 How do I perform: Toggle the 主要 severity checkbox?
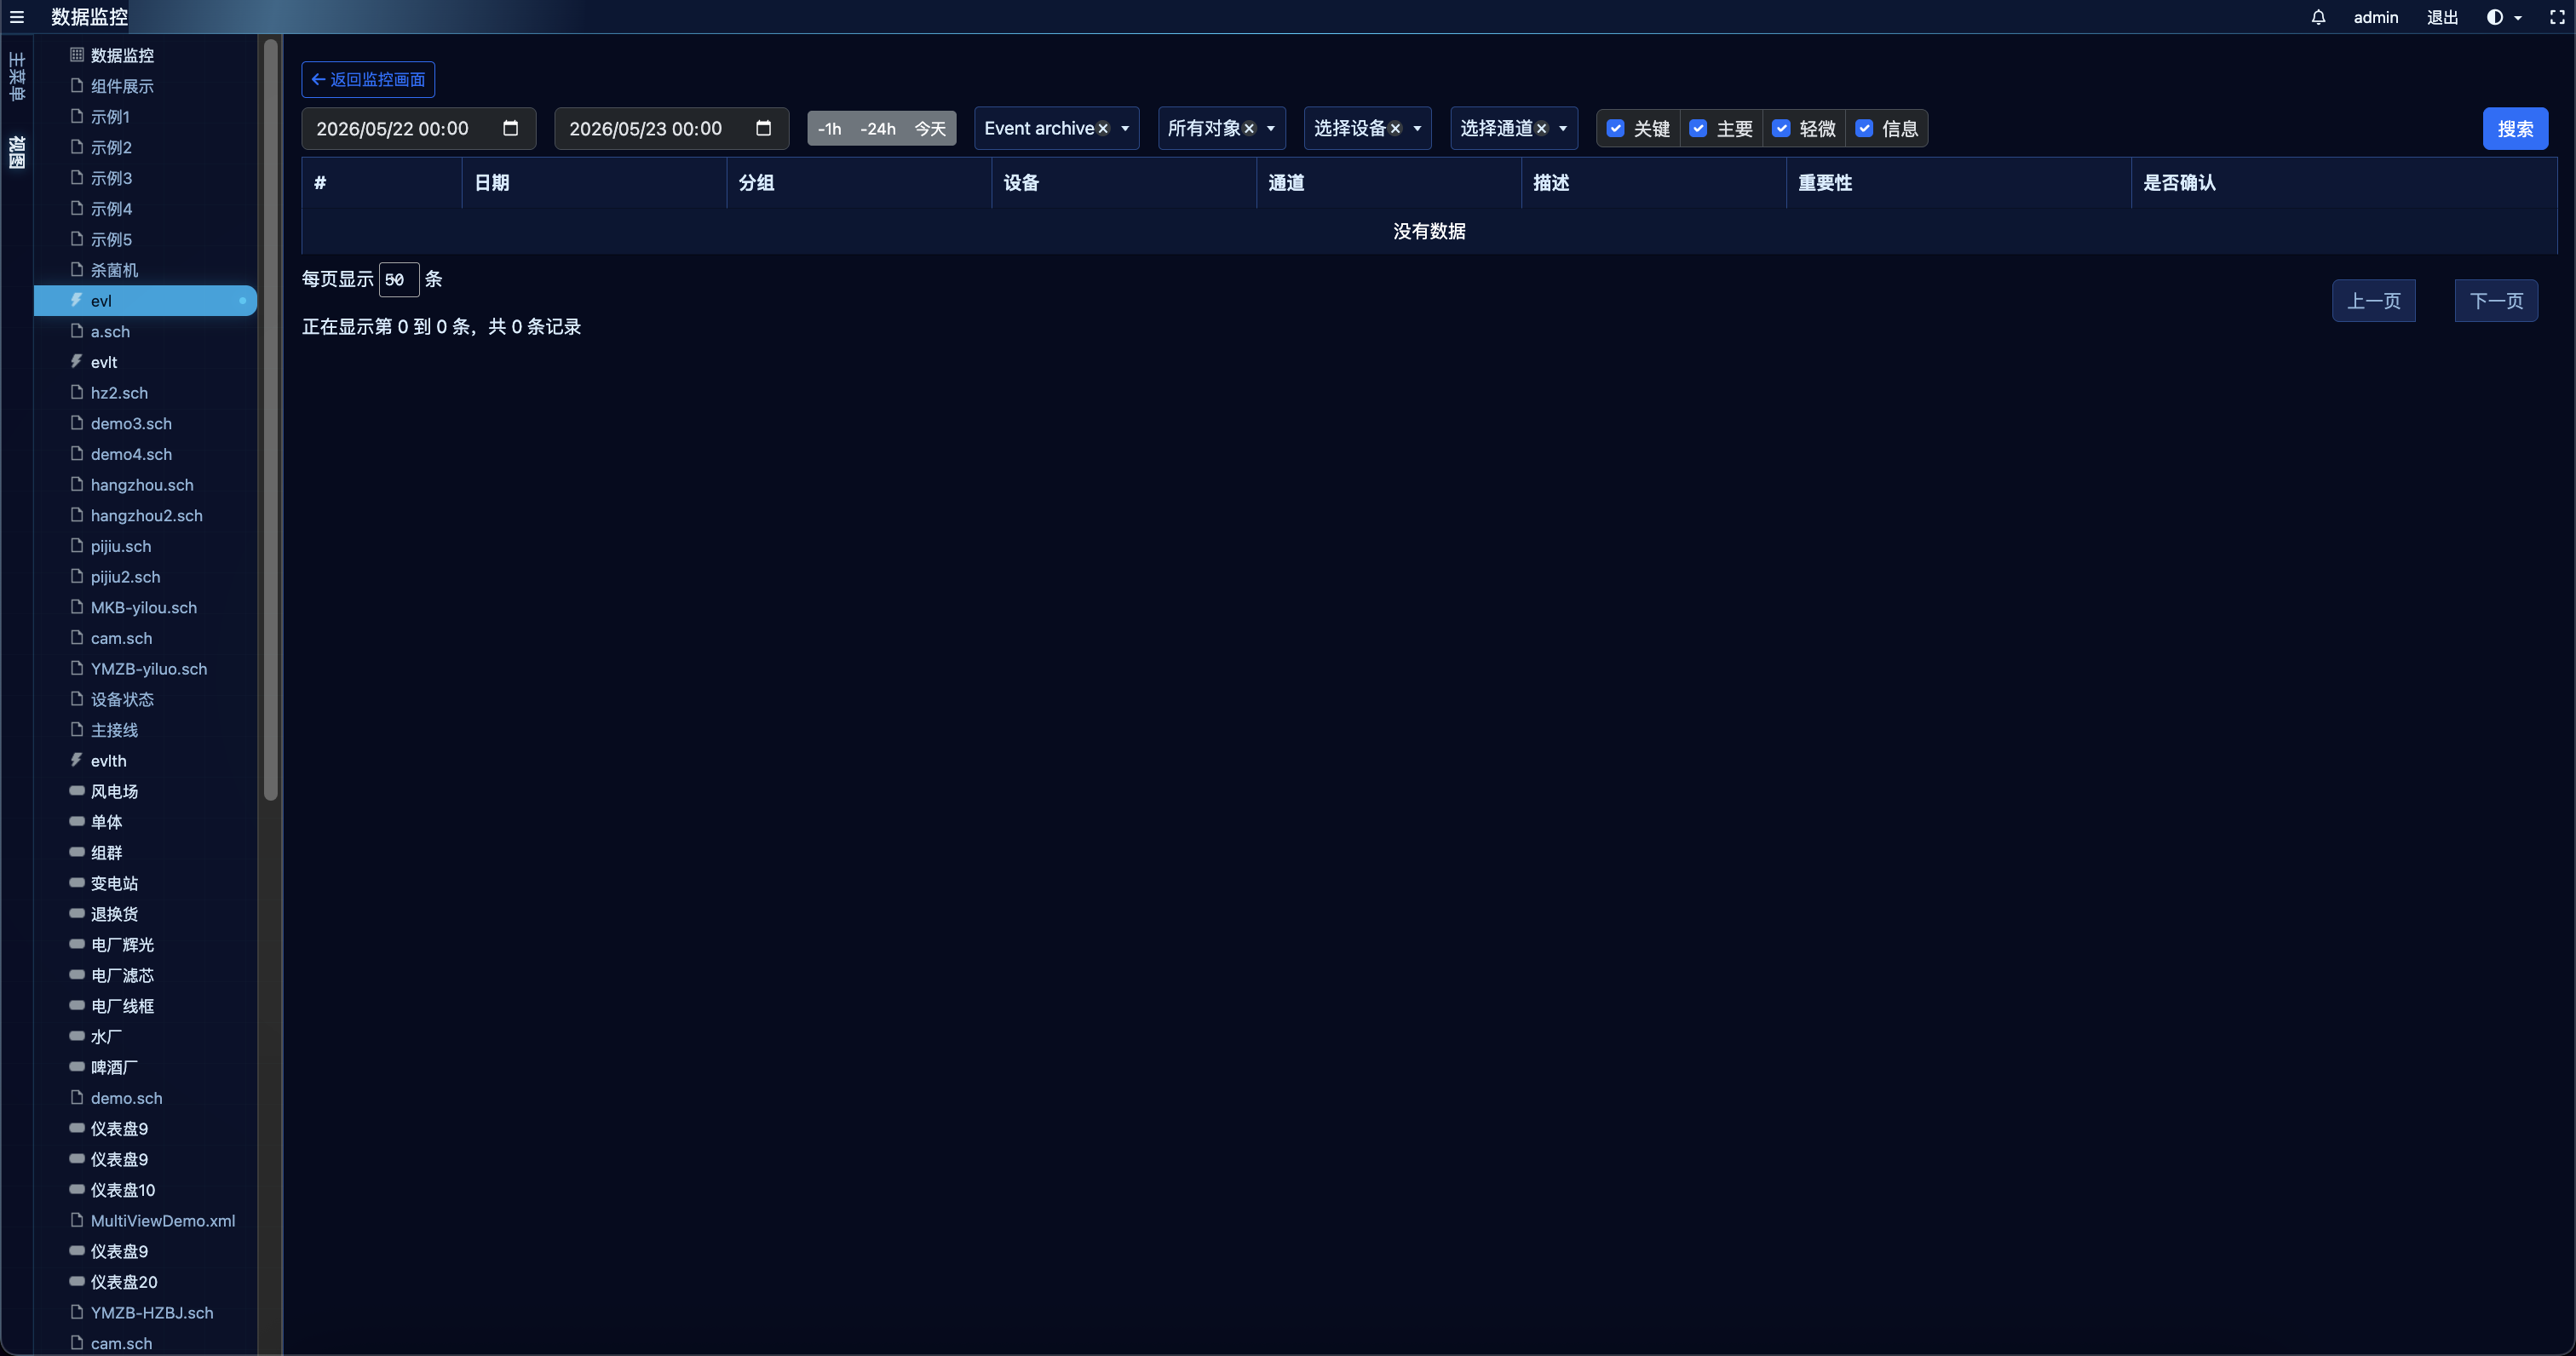1698,128
